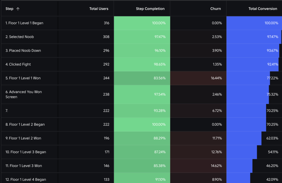This screenshot has width=282, height=183.
Task: Click the 83.56% step completion cell
Action: 159,78
